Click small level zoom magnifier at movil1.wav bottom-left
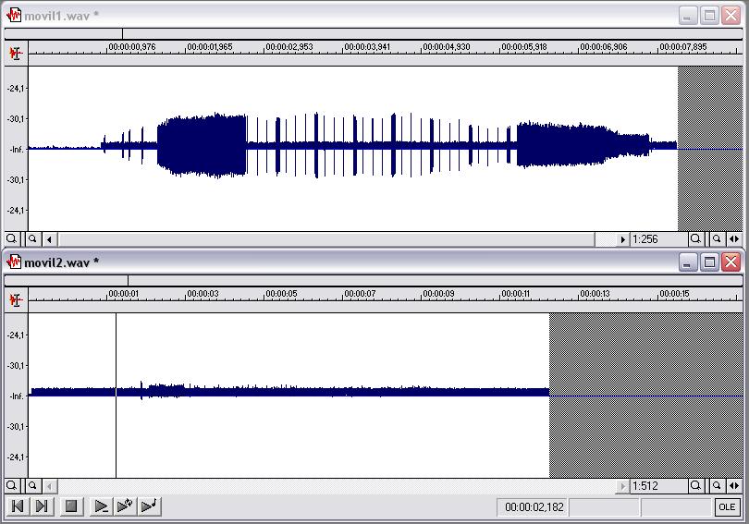Viewport: 749px width, 524px height. pyautogui.click(x=32, y=238)
